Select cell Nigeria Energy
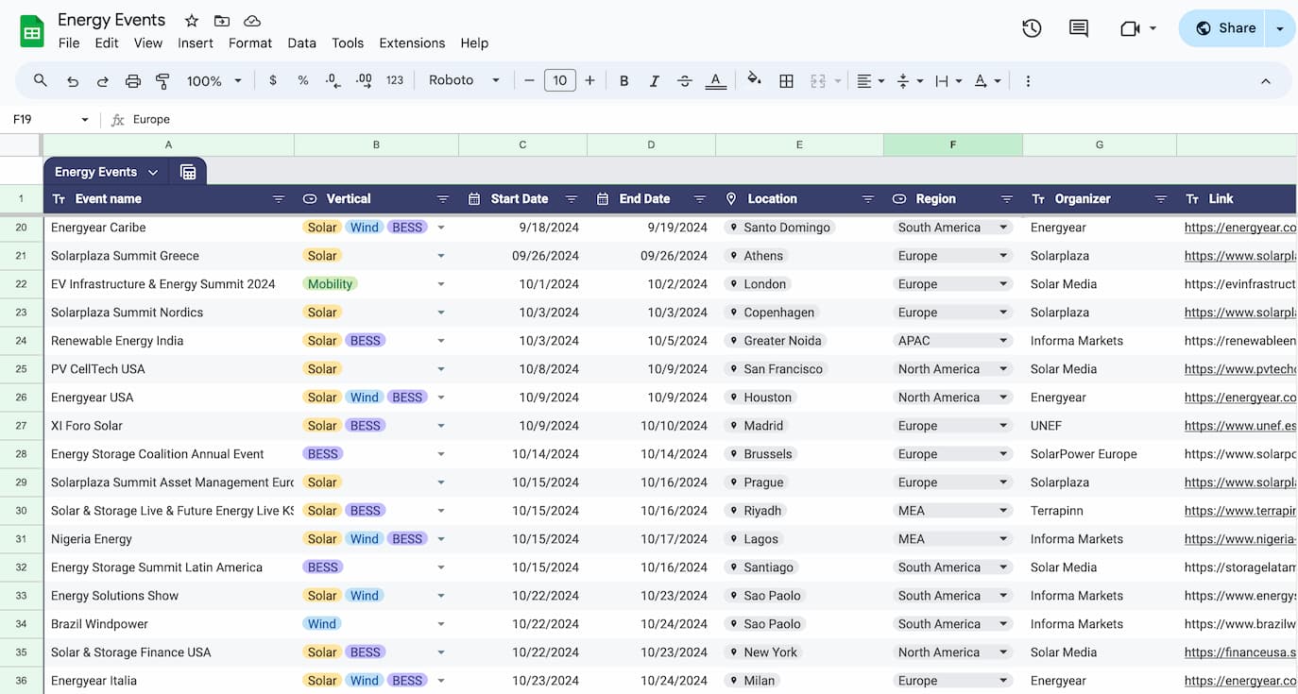This screenshot has width=1298, height=694. [169, 539]
